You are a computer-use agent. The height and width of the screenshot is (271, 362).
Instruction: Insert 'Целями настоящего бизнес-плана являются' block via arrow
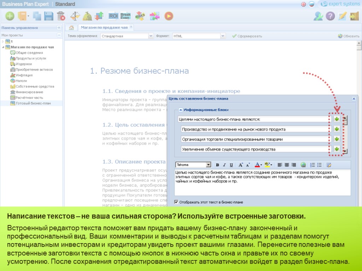[x=337, y=119]
